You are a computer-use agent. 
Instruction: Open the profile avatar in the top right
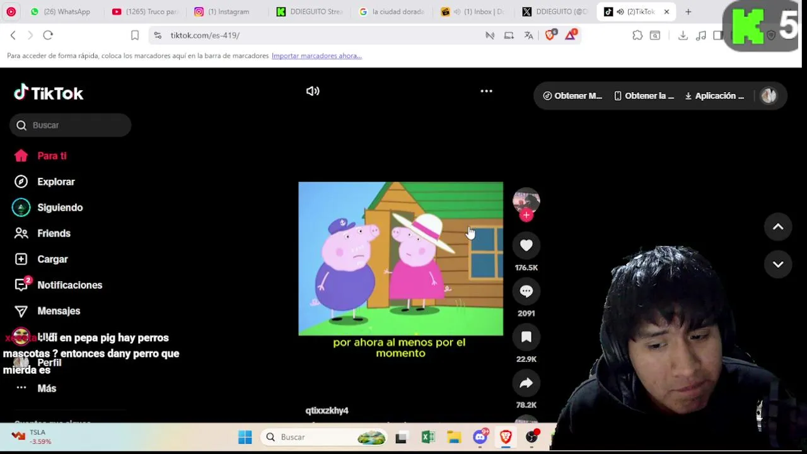pyautogui.click(x=769, y=96)
